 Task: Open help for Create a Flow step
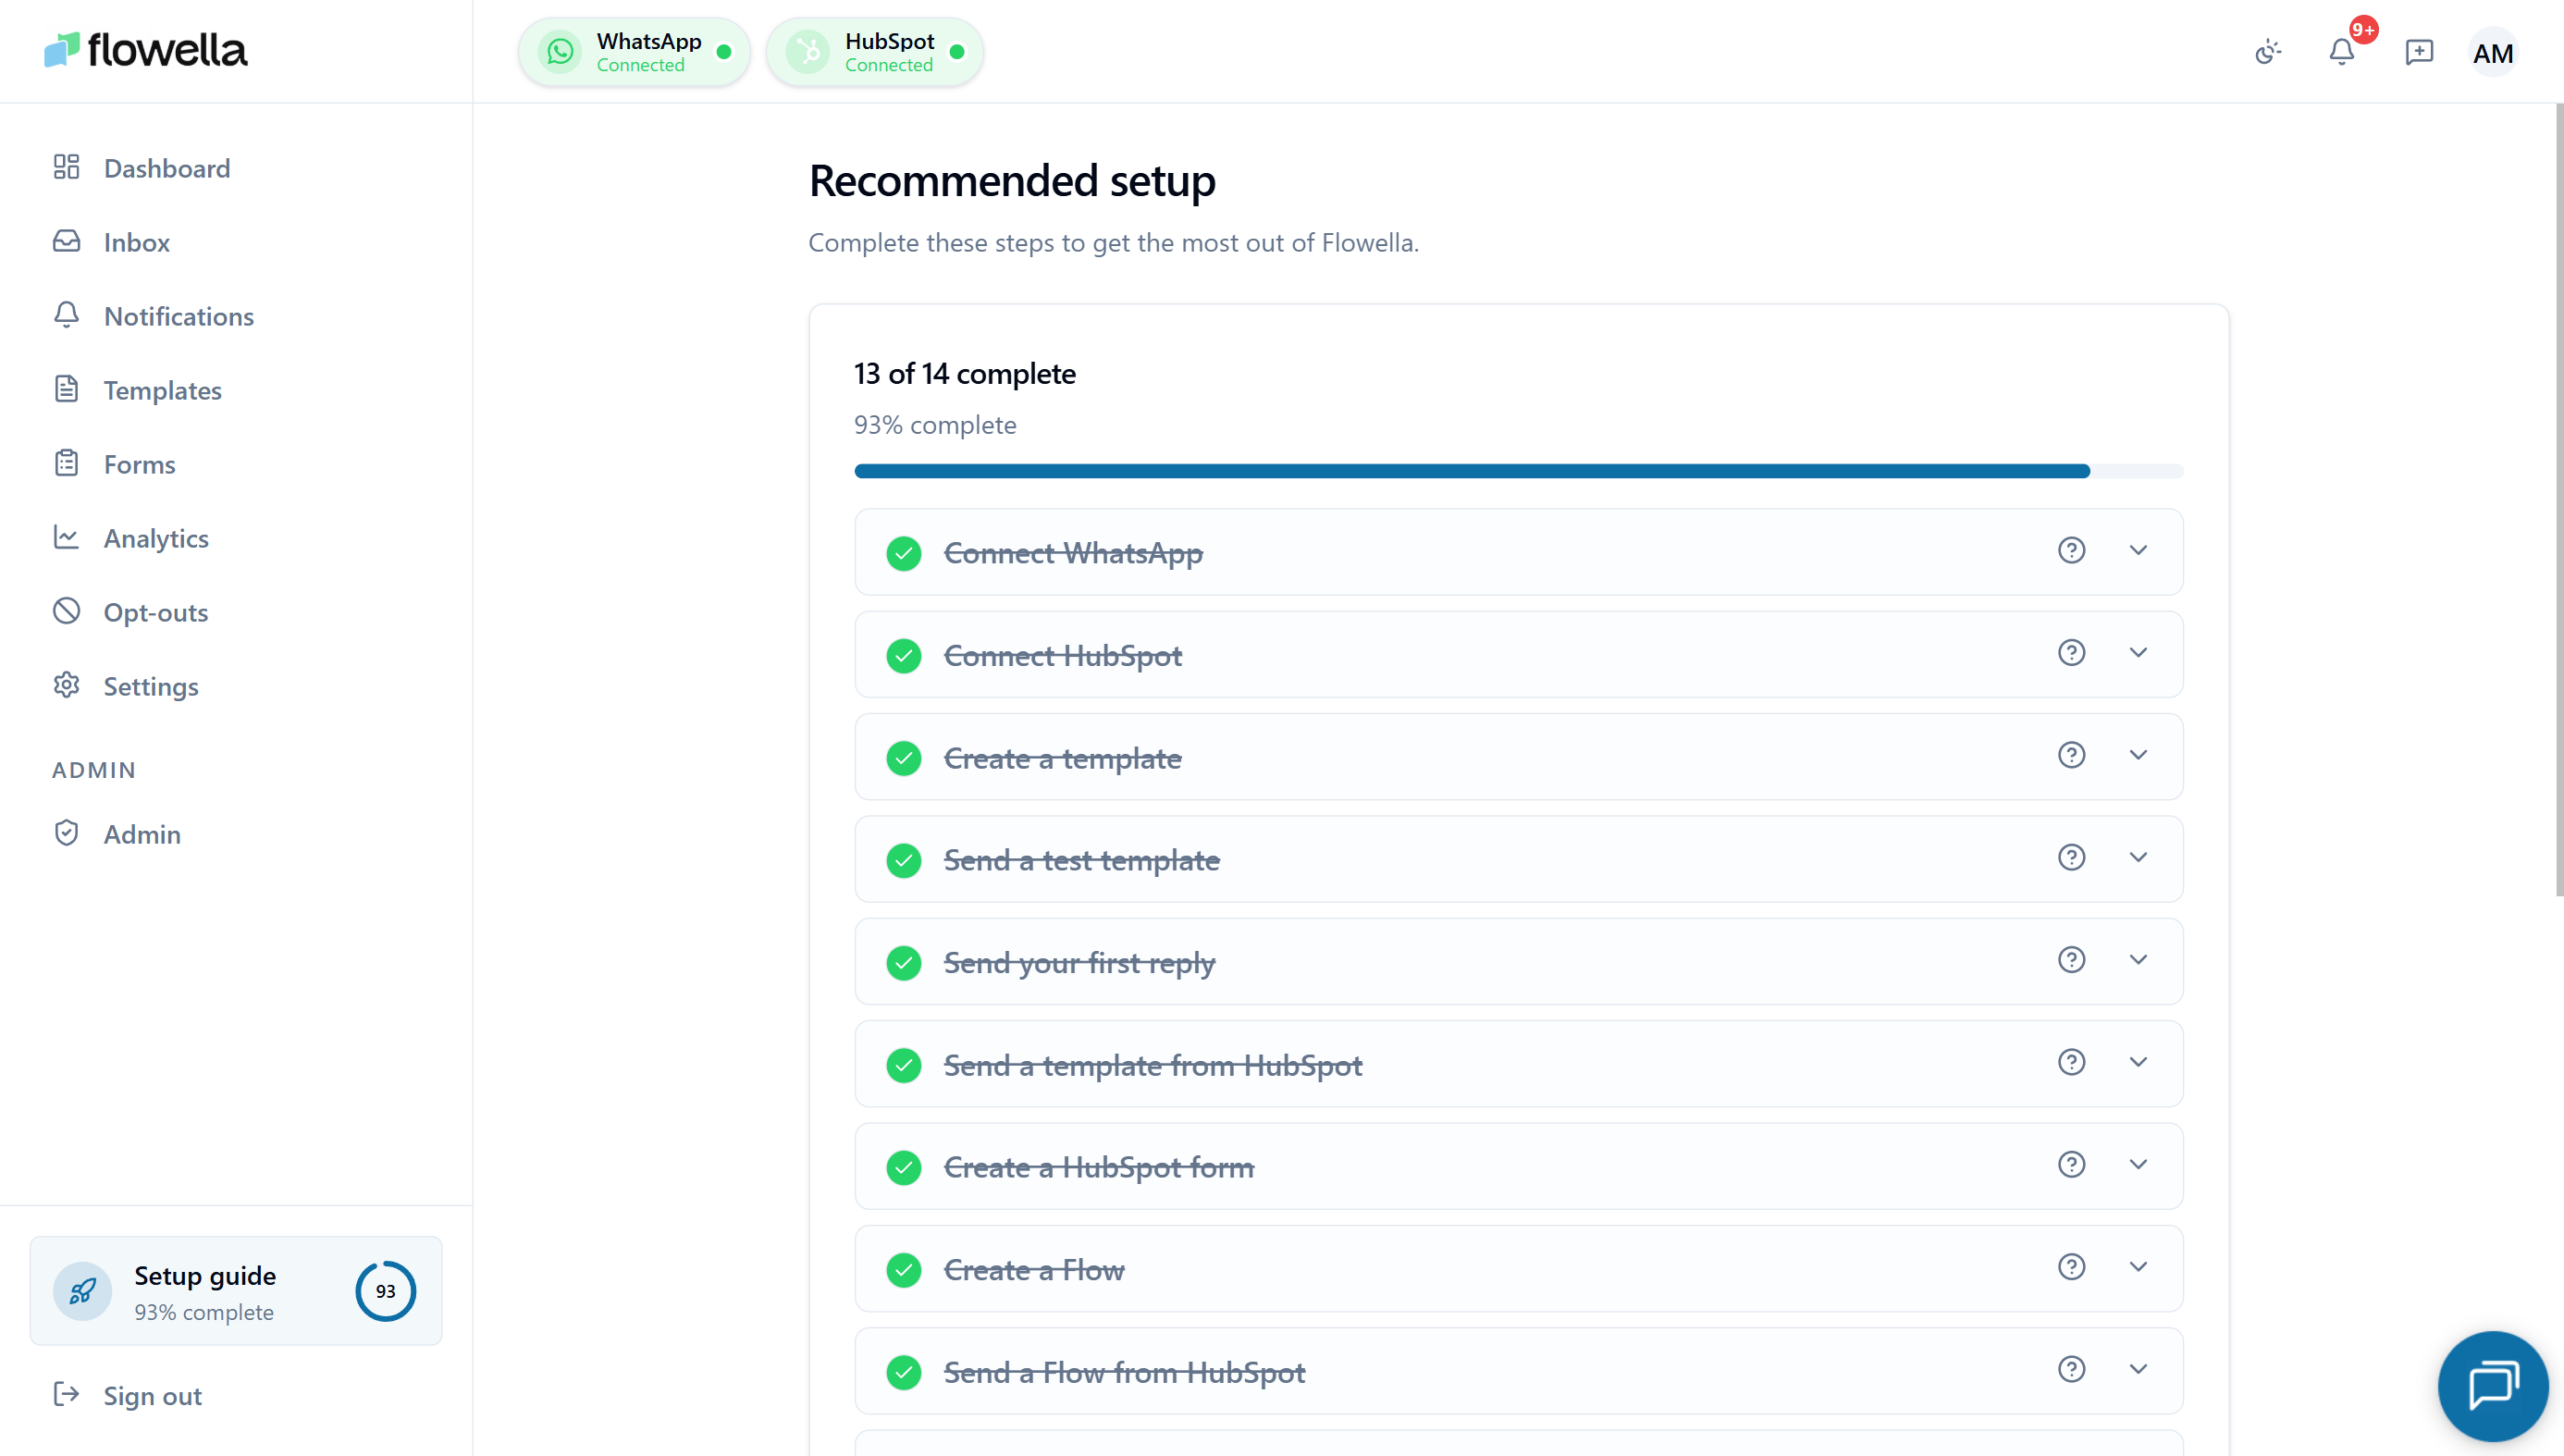click(2071, 1267)
